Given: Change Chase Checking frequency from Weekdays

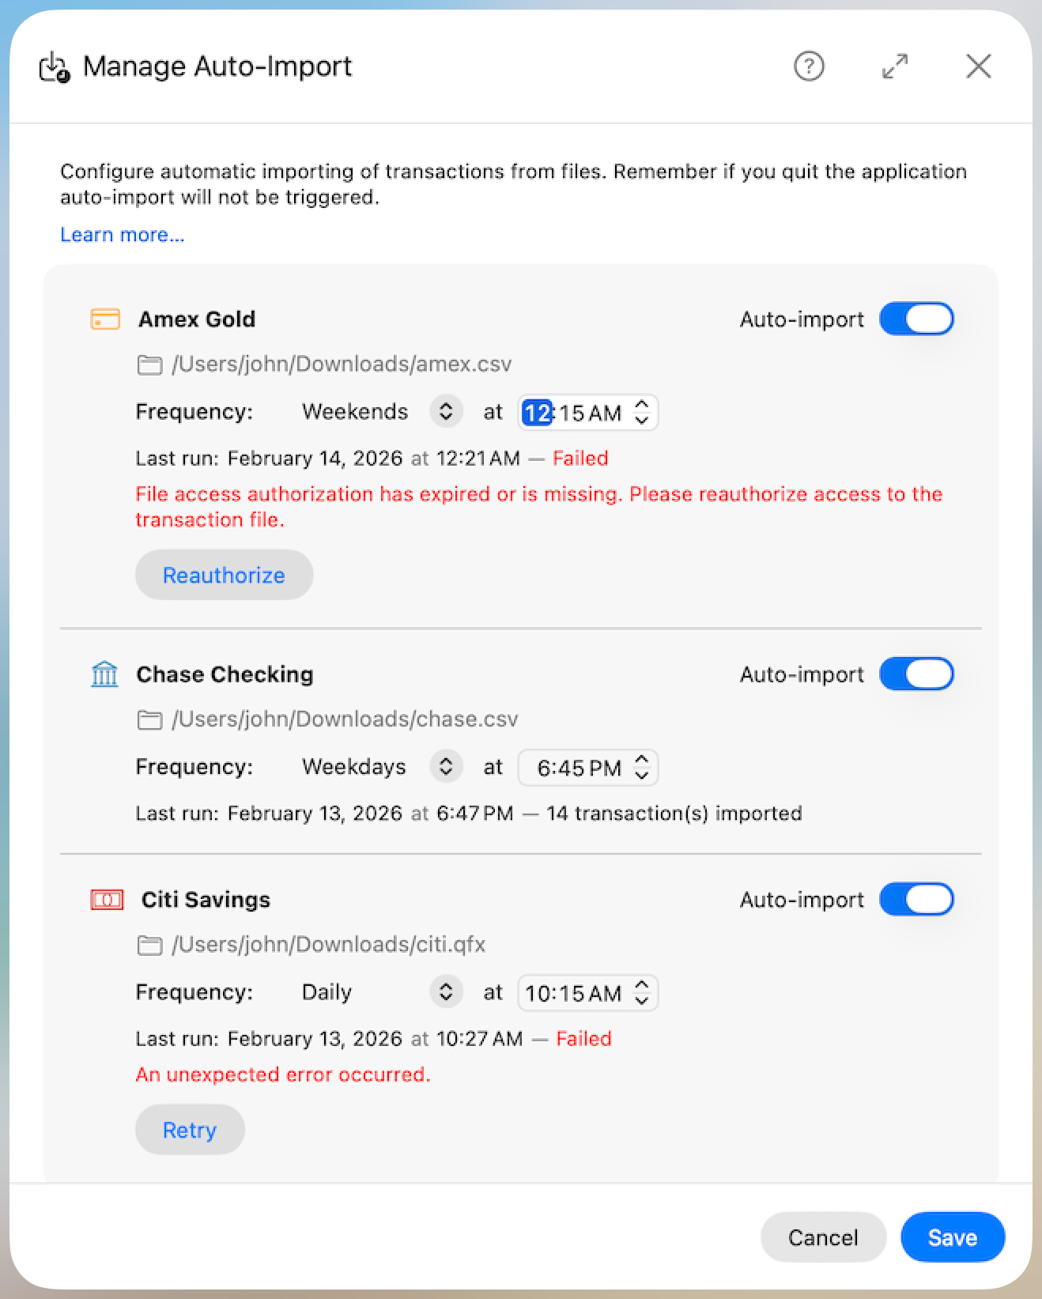Looking at the screenshot, I should coord(445,766).
